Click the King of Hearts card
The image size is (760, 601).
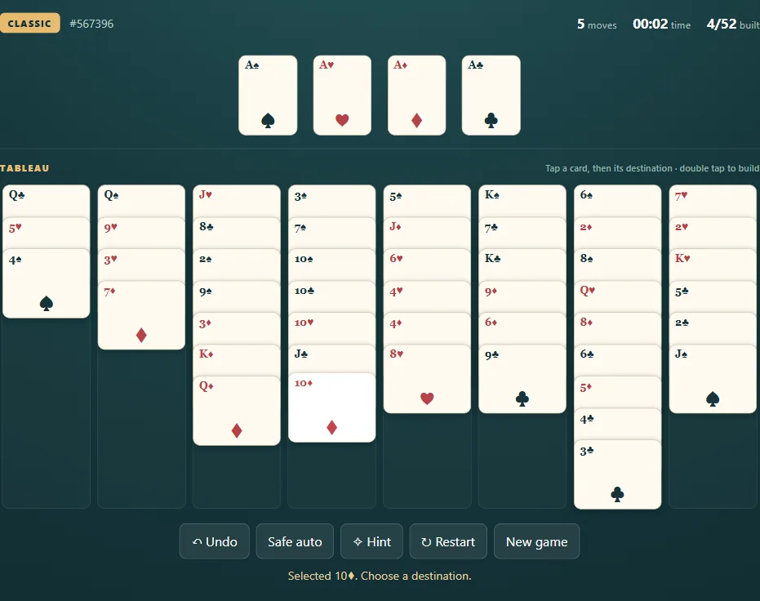(x=713, y=265)
